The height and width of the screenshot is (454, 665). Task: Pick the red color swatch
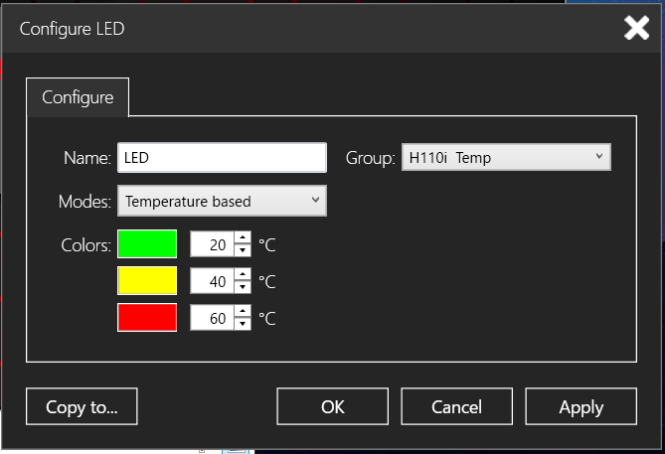(147, 317)
